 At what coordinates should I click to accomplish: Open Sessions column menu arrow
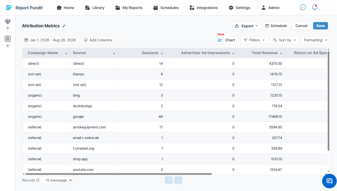tap(162, 54)
